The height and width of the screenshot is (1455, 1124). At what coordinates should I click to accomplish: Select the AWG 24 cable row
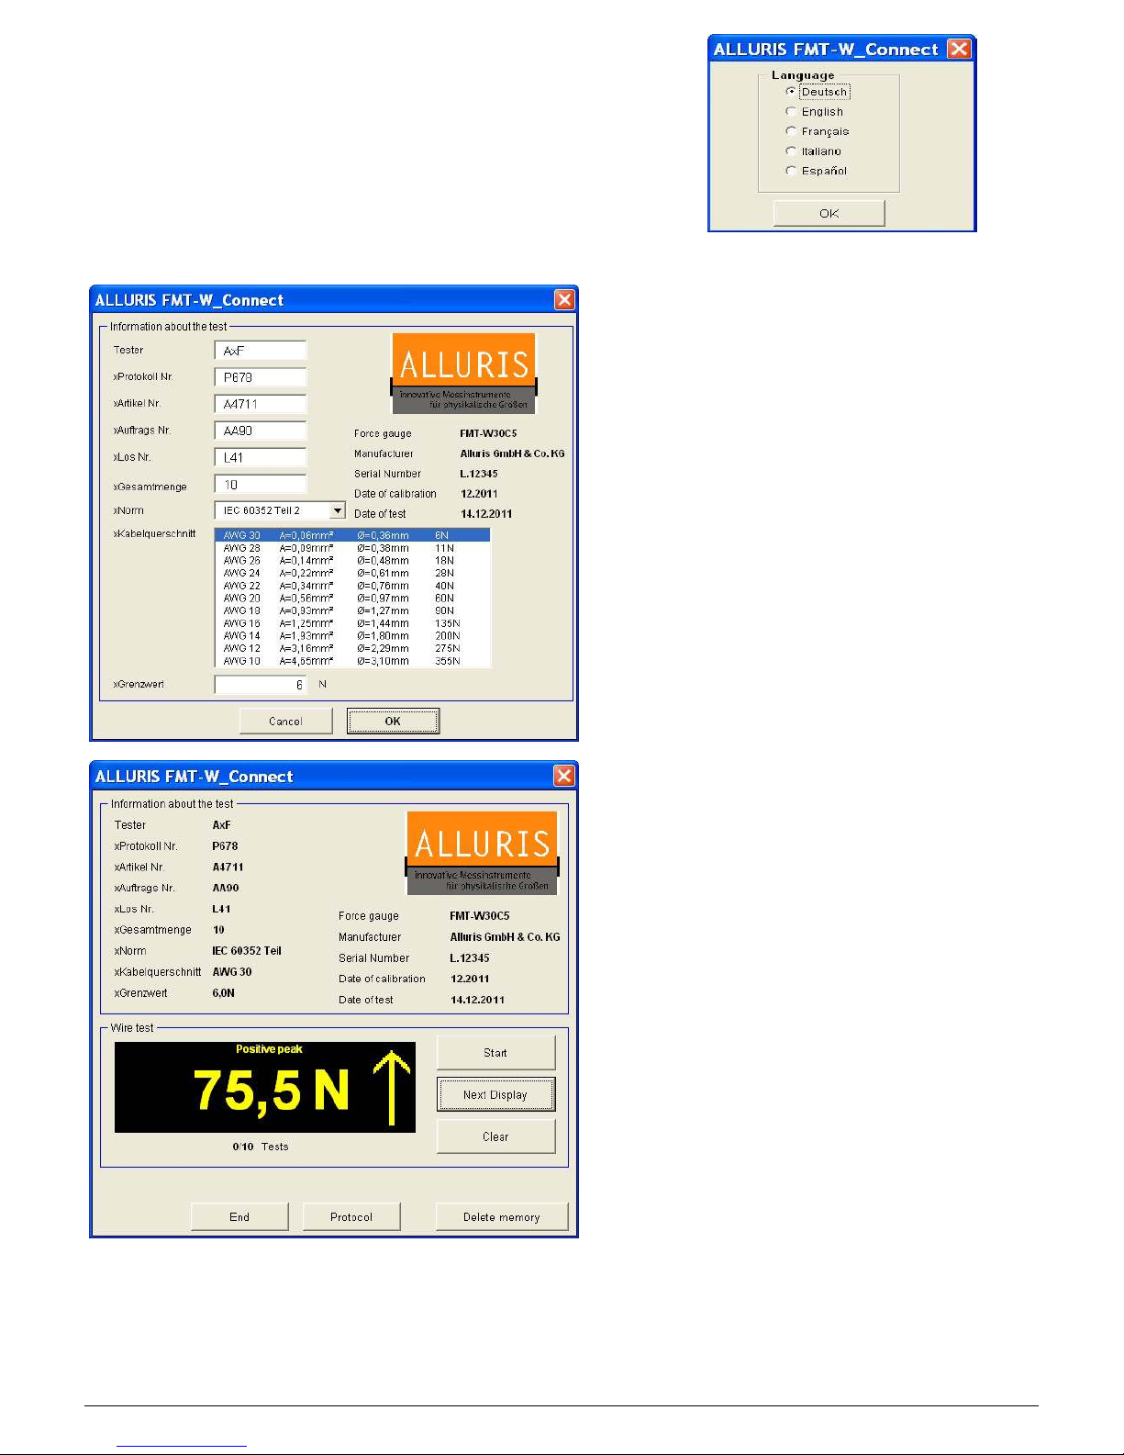click(x=352, y=573)
